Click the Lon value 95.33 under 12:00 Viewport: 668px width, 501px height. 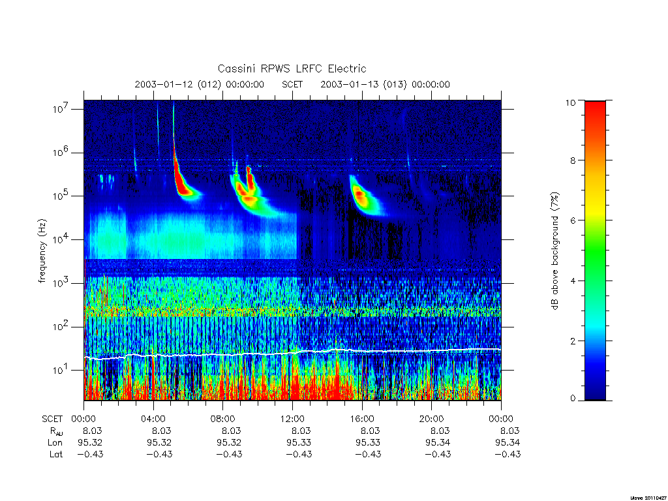(x=299, y=443)
